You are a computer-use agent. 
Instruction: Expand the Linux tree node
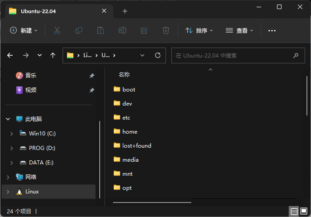pyautogui.click(x=8, y=192)
